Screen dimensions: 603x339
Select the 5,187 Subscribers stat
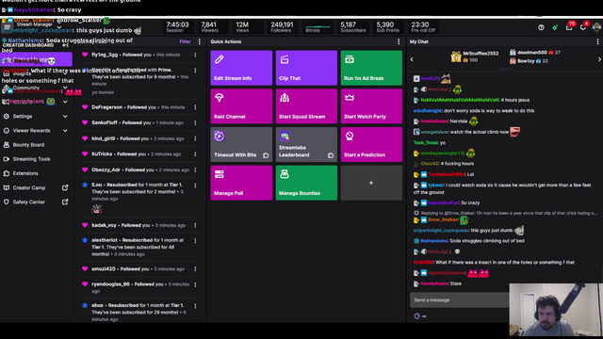[353, 27]
